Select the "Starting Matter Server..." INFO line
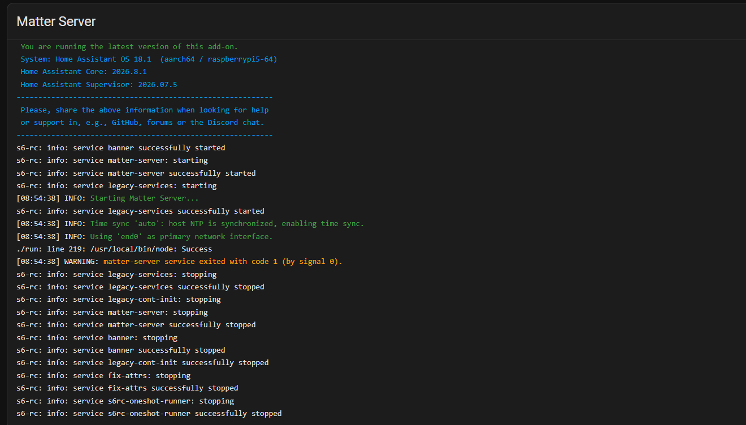This screenshot has height=425, width=746. click(x=108, y=198)
